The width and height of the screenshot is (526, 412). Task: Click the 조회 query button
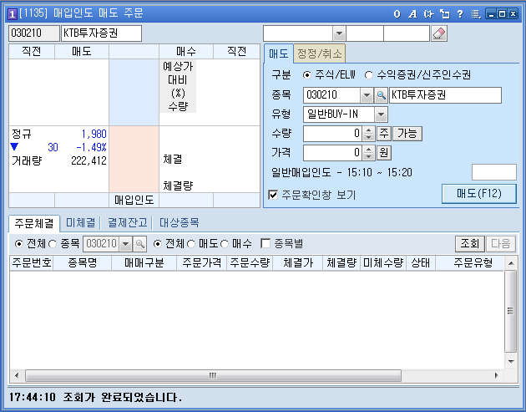click(468, 243)
